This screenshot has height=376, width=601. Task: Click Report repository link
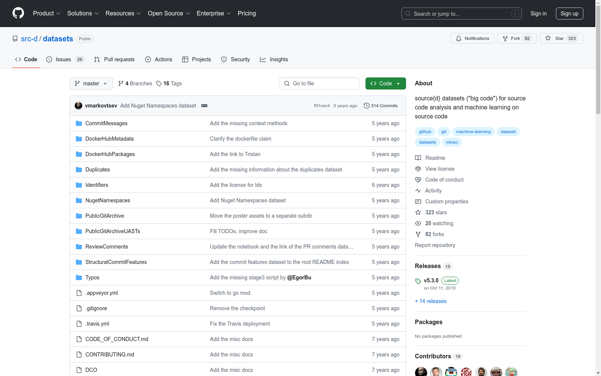pos(435,245)
